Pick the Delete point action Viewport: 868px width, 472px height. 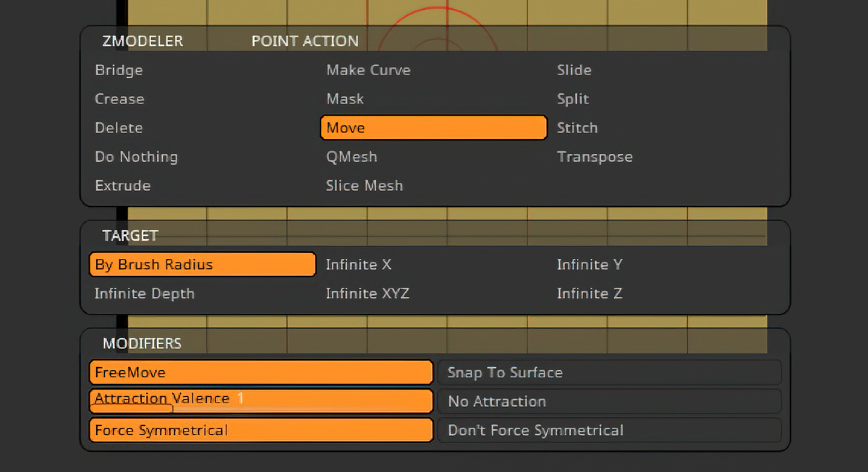tap(119, 128)
